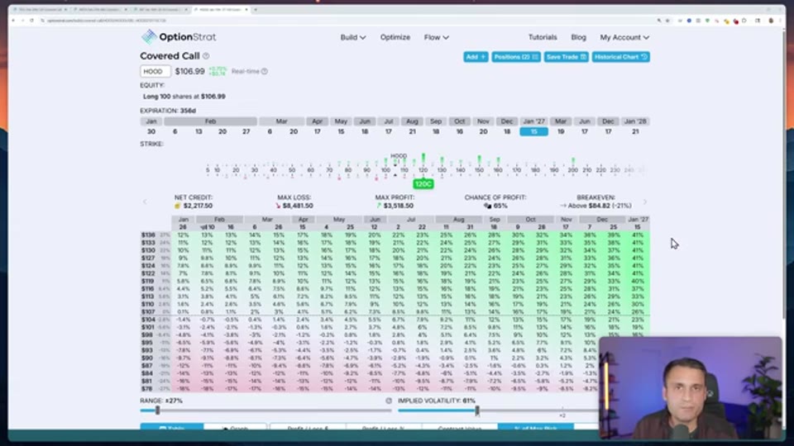Expand the My Account menu
Image resolution: width=794 pixels, height=446 pixels.
pyautogui.click(x=624, y=37)
